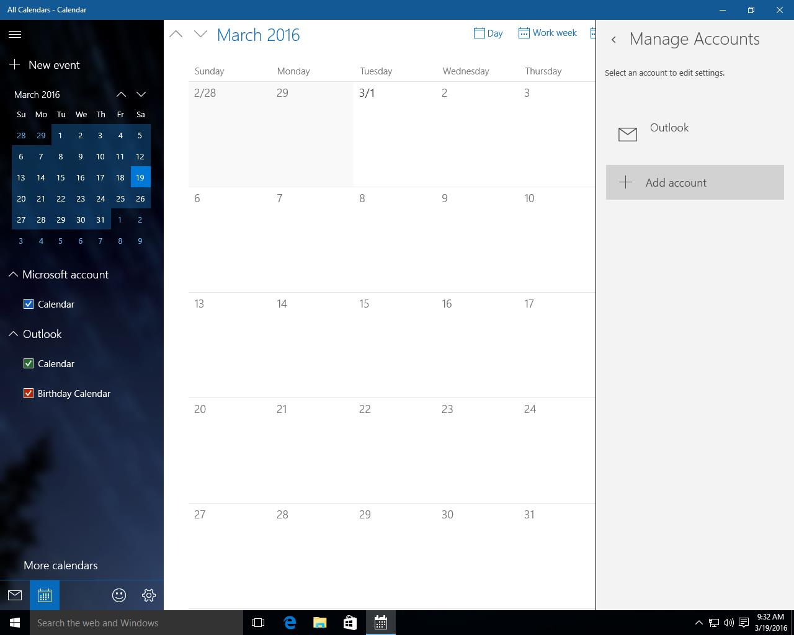Open Windows Start menu

point(15,623)
